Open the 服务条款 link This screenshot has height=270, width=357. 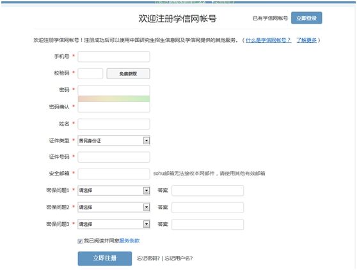tap(129, 241)
